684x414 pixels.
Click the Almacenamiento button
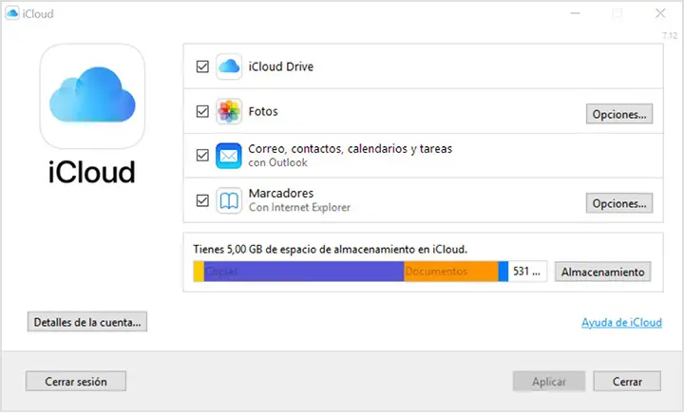603,272
